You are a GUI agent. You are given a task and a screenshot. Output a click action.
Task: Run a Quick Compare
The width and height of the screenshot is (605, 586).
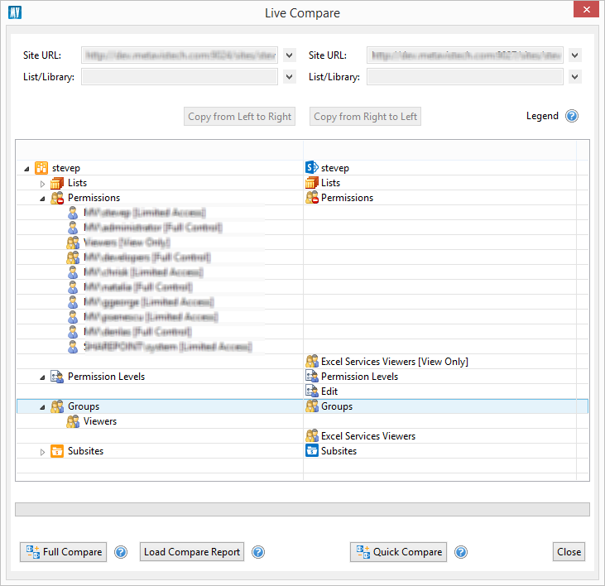(399, 552)
